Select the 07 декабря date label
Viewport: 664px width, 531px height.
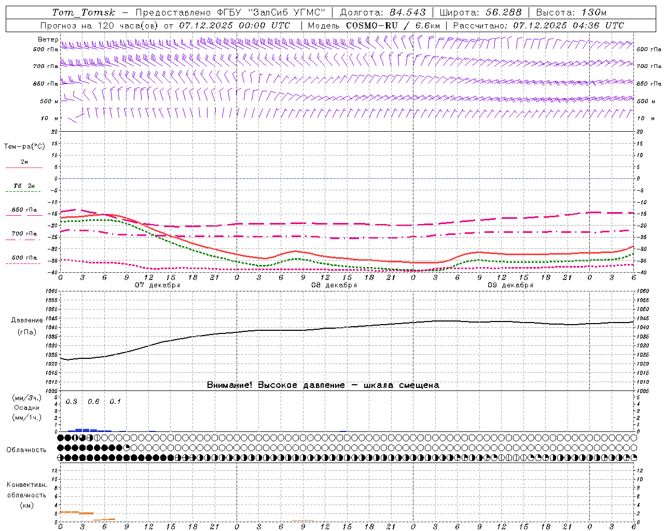[x=158, y=285]
